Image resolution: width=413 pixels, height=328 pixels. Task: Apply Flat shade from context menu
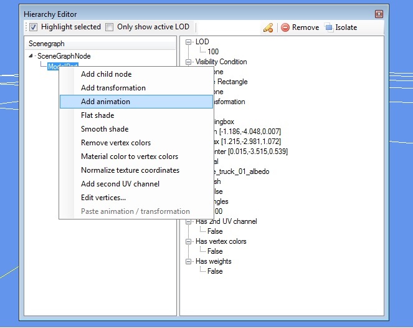[136, 115]
